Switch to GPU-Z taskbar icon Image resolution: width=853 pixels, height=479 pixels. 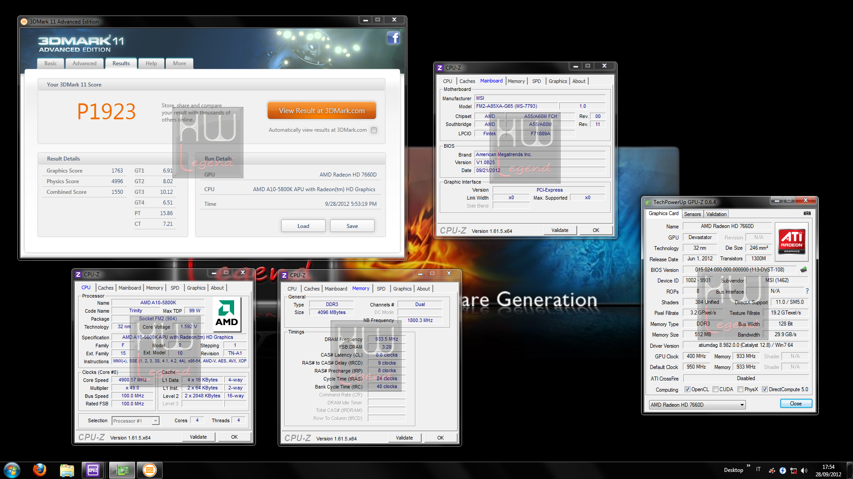(122, 470)
